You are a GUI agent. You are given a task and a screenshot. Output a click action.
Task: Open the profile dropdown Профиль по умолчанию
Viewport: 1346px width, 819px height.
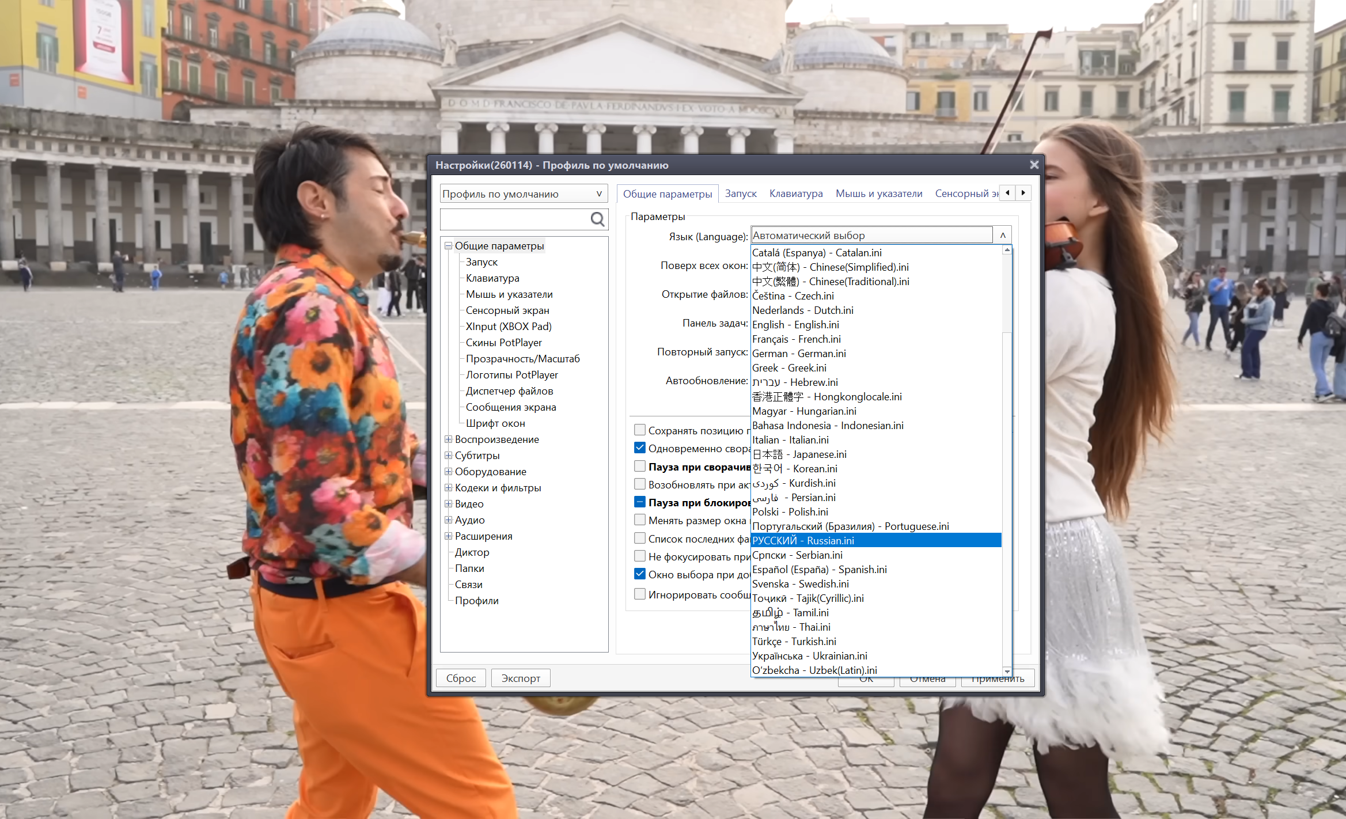pyautogui.click(x=523, y=194)
